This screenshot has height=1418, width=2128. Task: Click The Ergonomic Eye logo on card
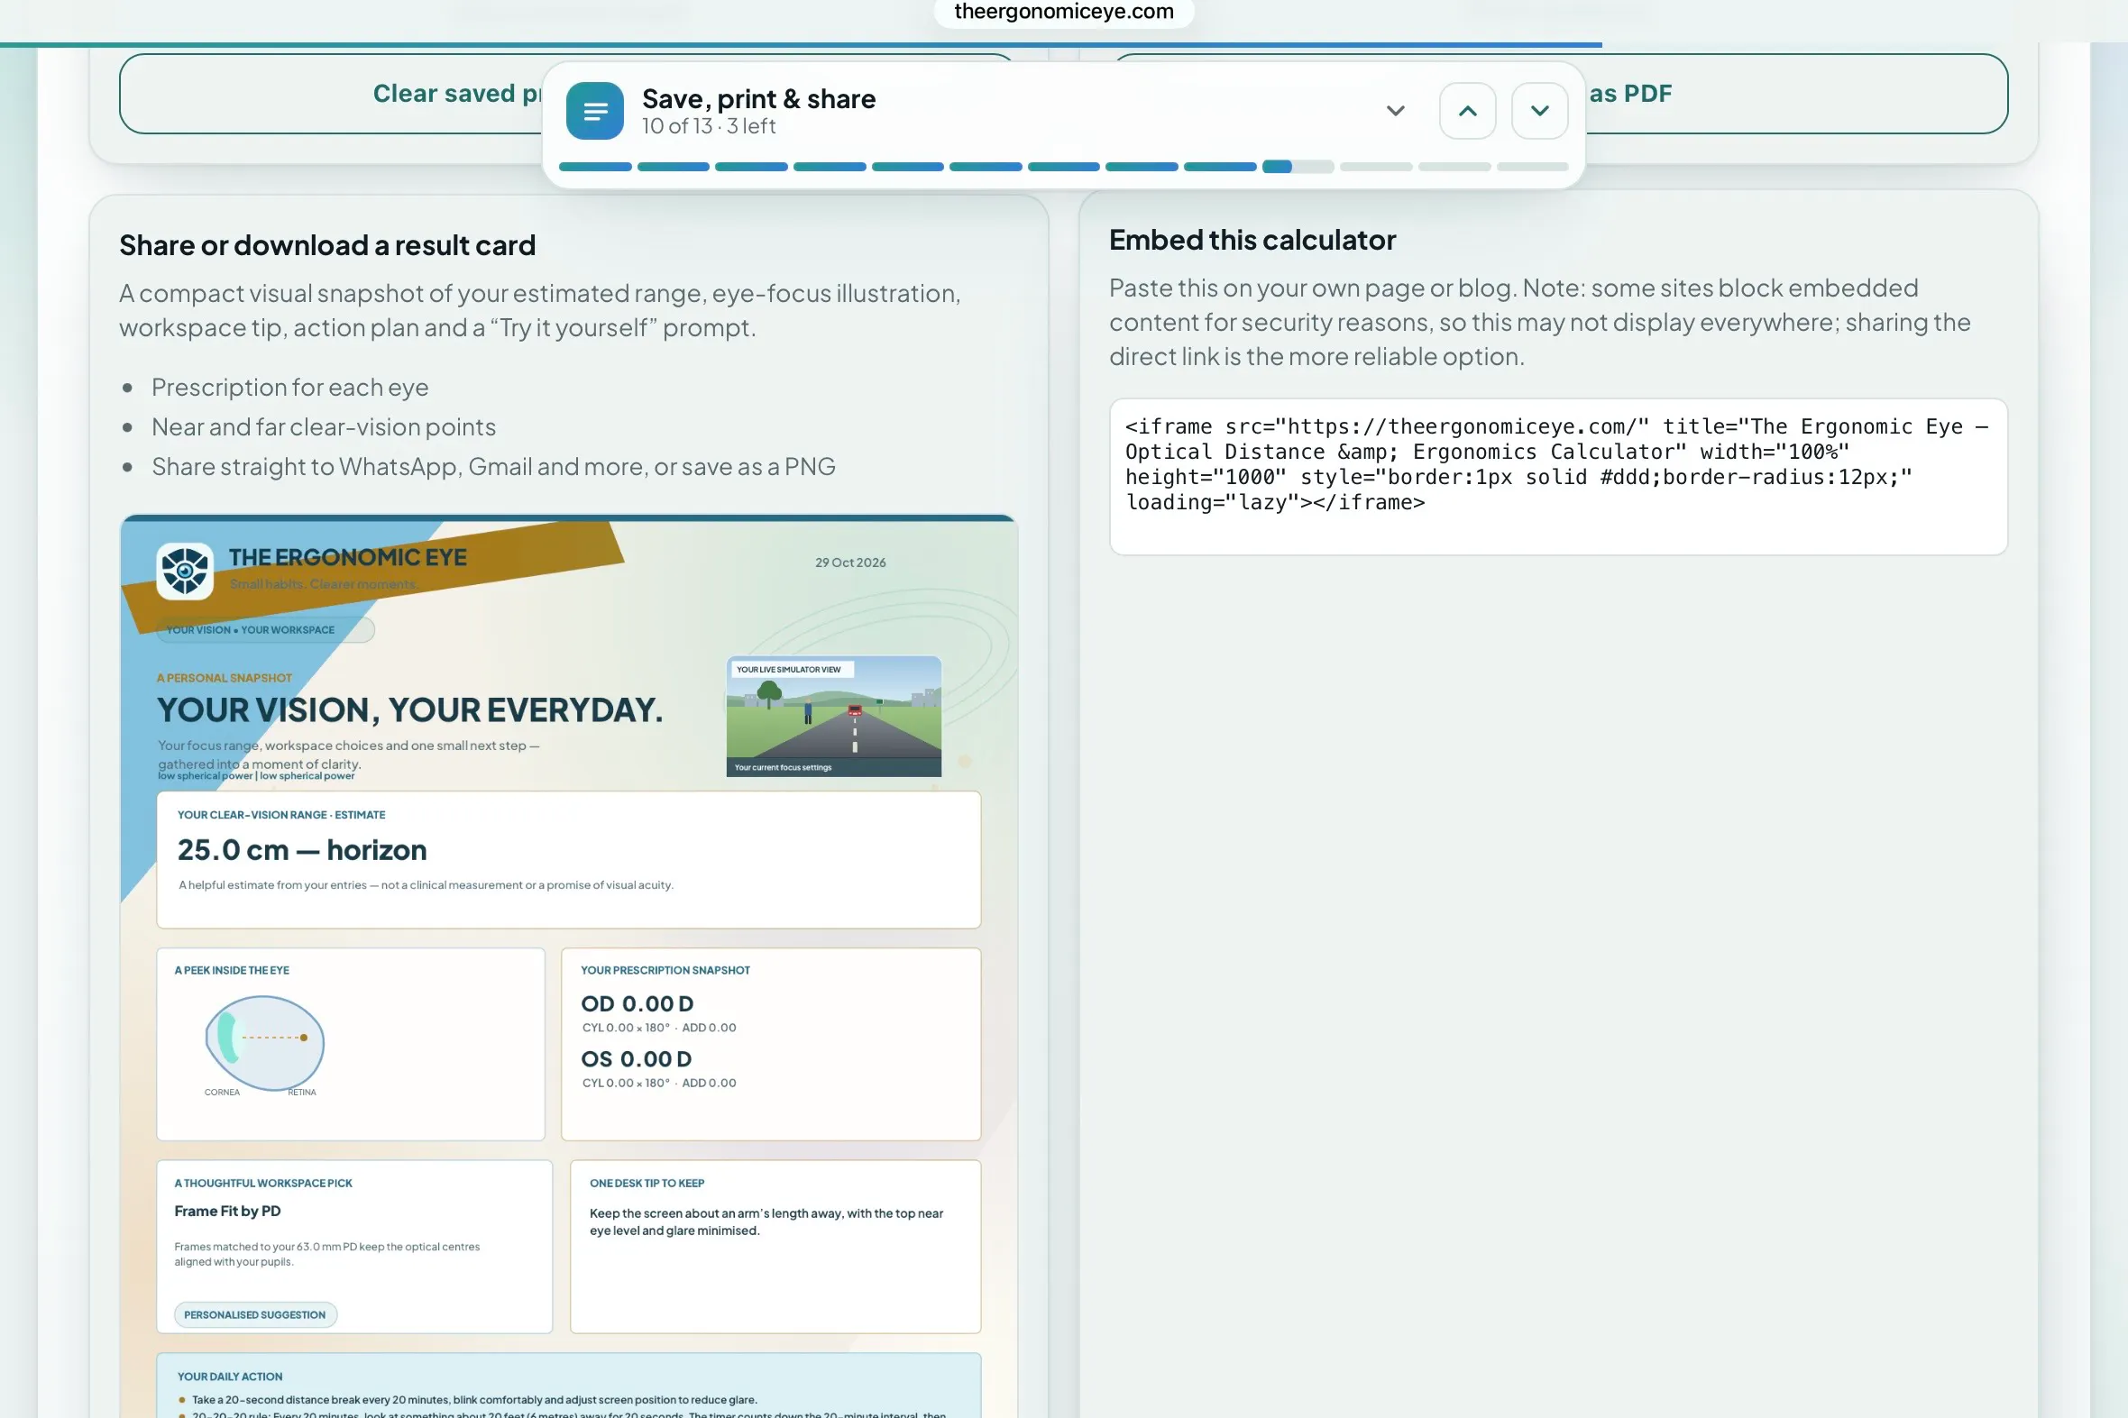[x=185, y=571]
